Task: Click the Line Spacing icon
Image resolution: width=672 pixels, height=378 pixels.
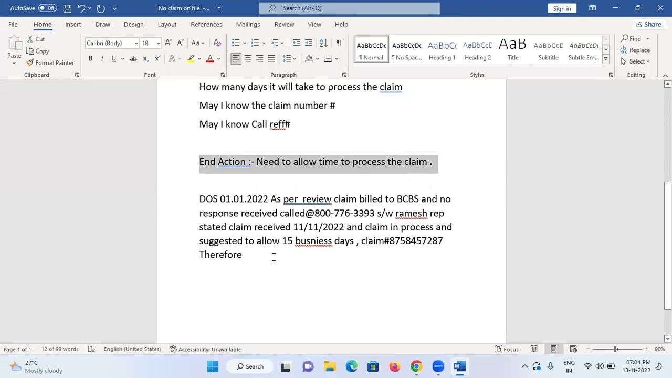Action: point(287,59)
